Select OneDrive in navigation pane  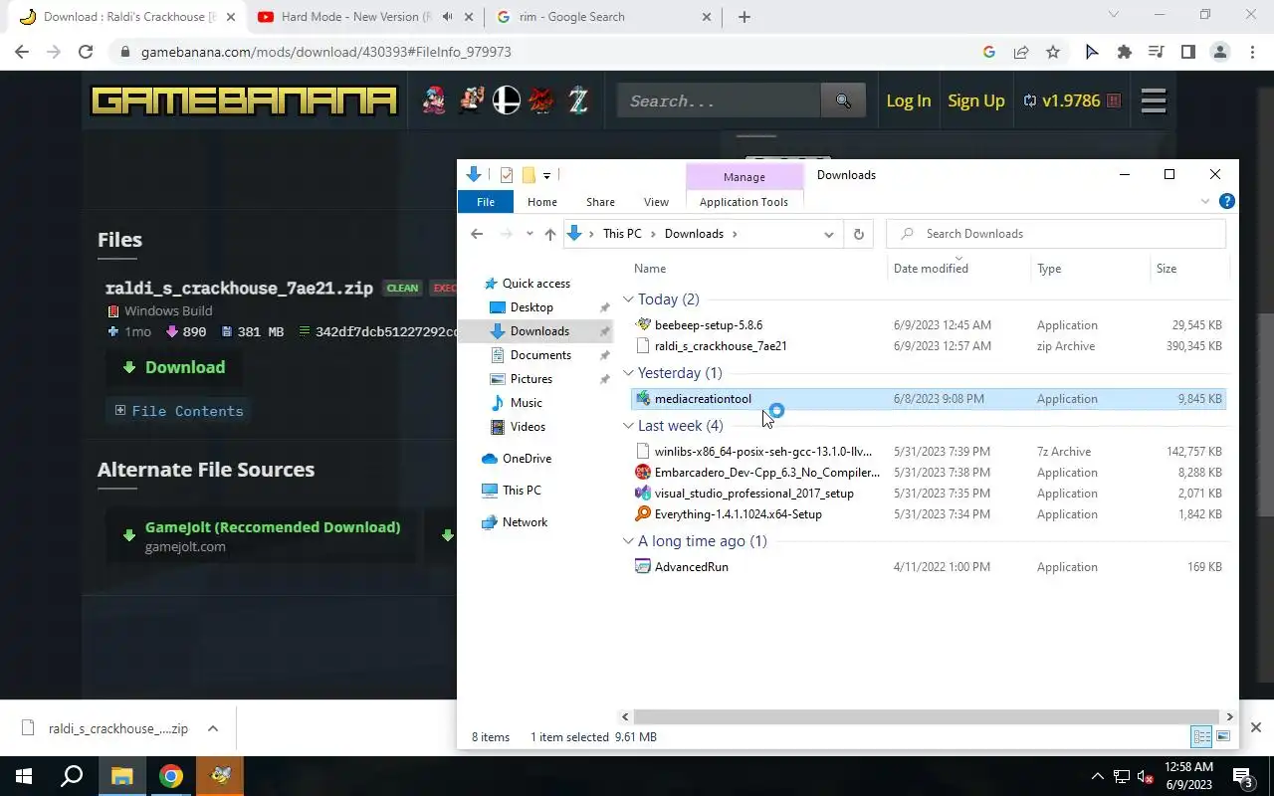pos(527,459)
